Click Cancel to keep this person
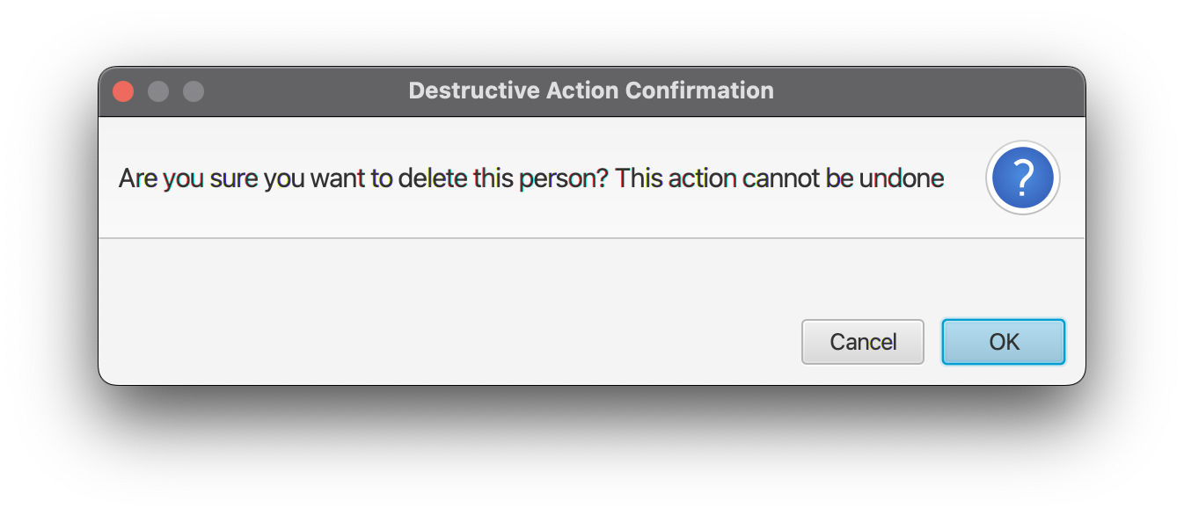 863,342
